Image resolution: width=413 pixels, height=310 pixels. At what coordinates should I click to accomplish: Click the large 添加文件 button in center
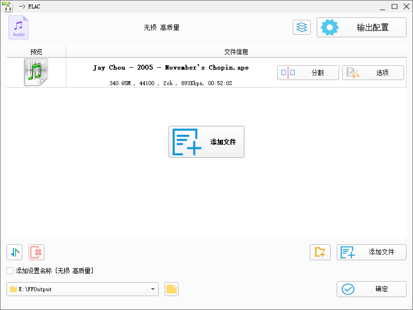pyautogui.click(x=206, y=142)
